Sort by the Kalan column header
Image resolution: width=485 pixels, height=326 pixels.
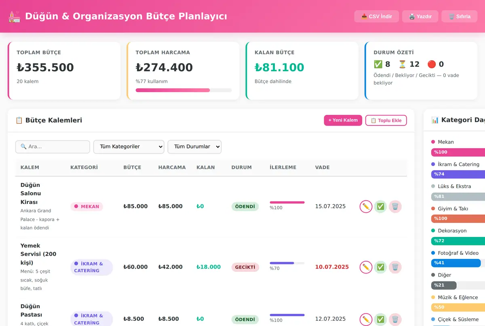tap(206, 167)
